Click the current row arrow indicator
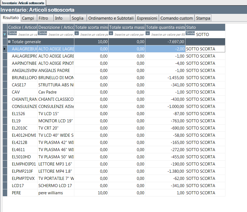 coord(4,49)
